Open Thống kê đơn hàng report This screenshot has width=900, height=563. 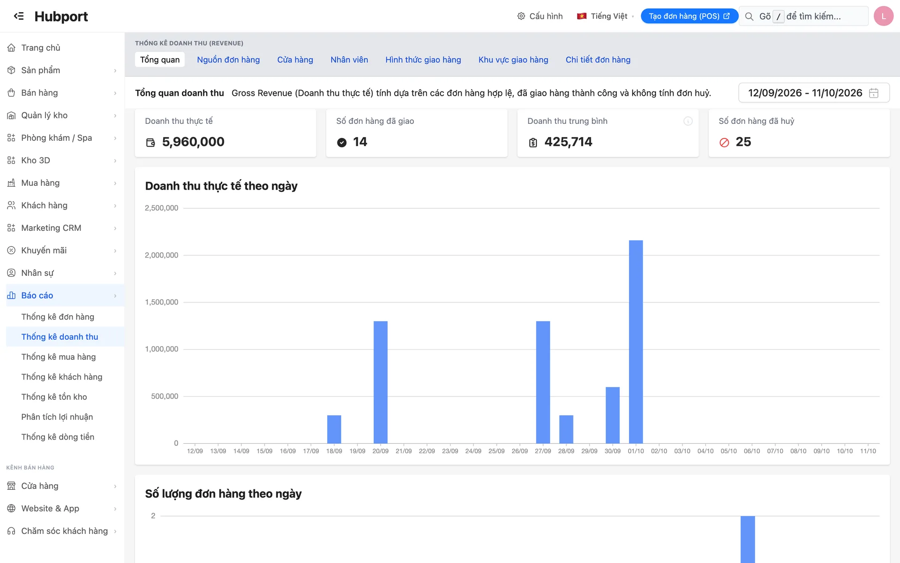pyautogui.click(x=58, y=317)
